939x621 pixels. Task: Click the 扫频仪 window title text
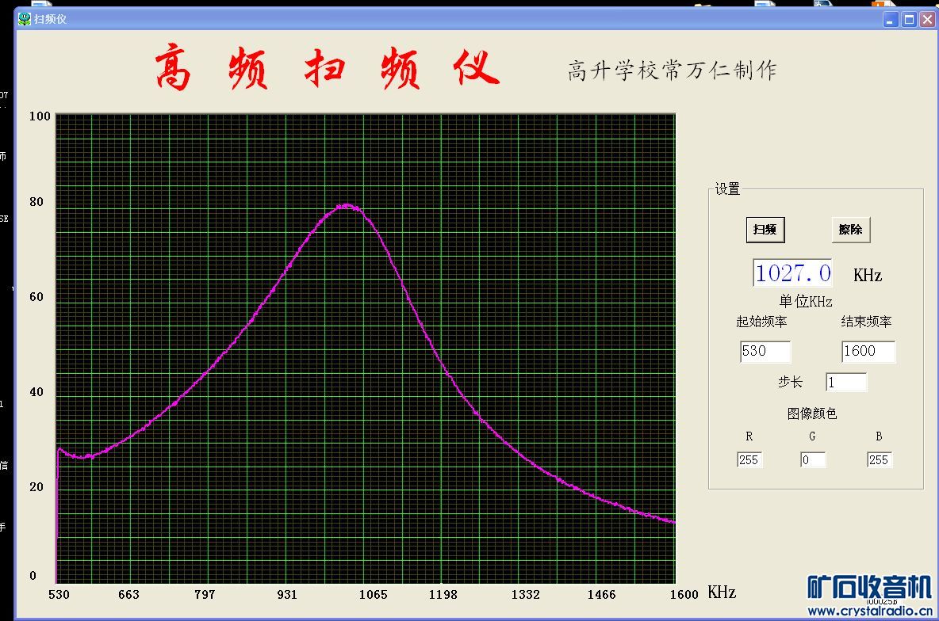point(50,19)
